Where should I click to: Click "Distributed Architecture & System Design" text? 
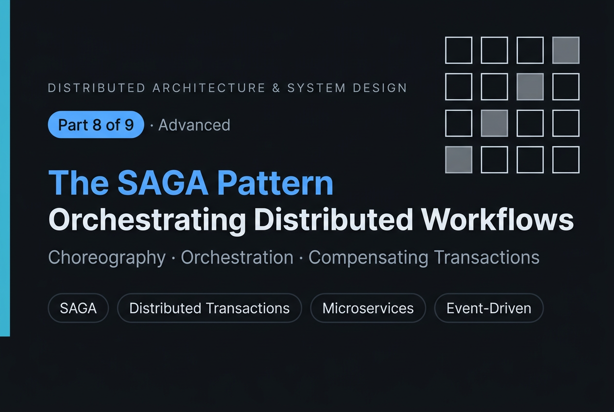[227, 88]
